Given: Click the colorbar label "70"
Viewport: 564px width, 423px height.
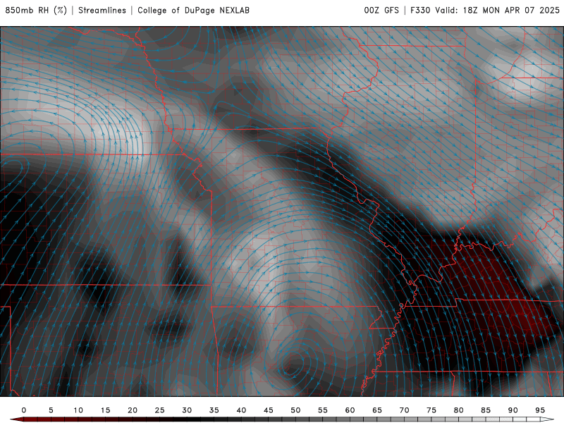Looking at the screenshot, I should click(404, 410).
